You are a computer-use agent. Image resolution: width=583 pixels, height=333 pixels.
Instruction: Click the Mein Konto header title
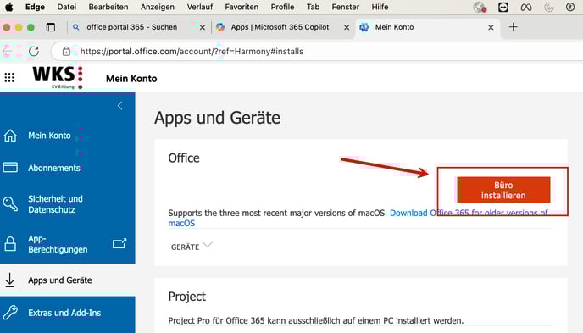(x=131, y=79)
